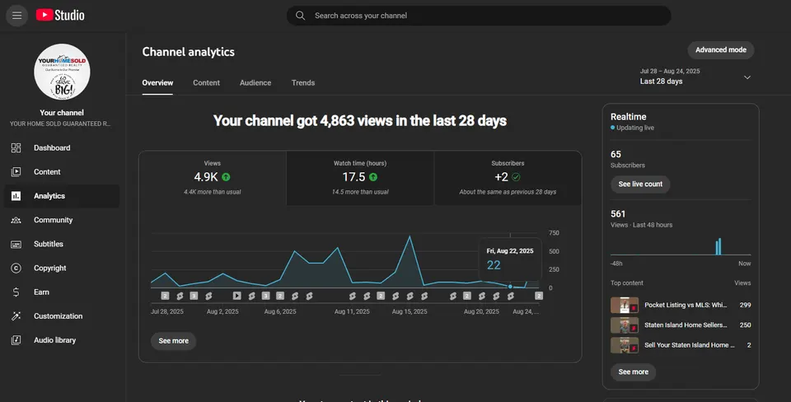Click the Top content label
This screenshot has width=791, height=402.
627,283
